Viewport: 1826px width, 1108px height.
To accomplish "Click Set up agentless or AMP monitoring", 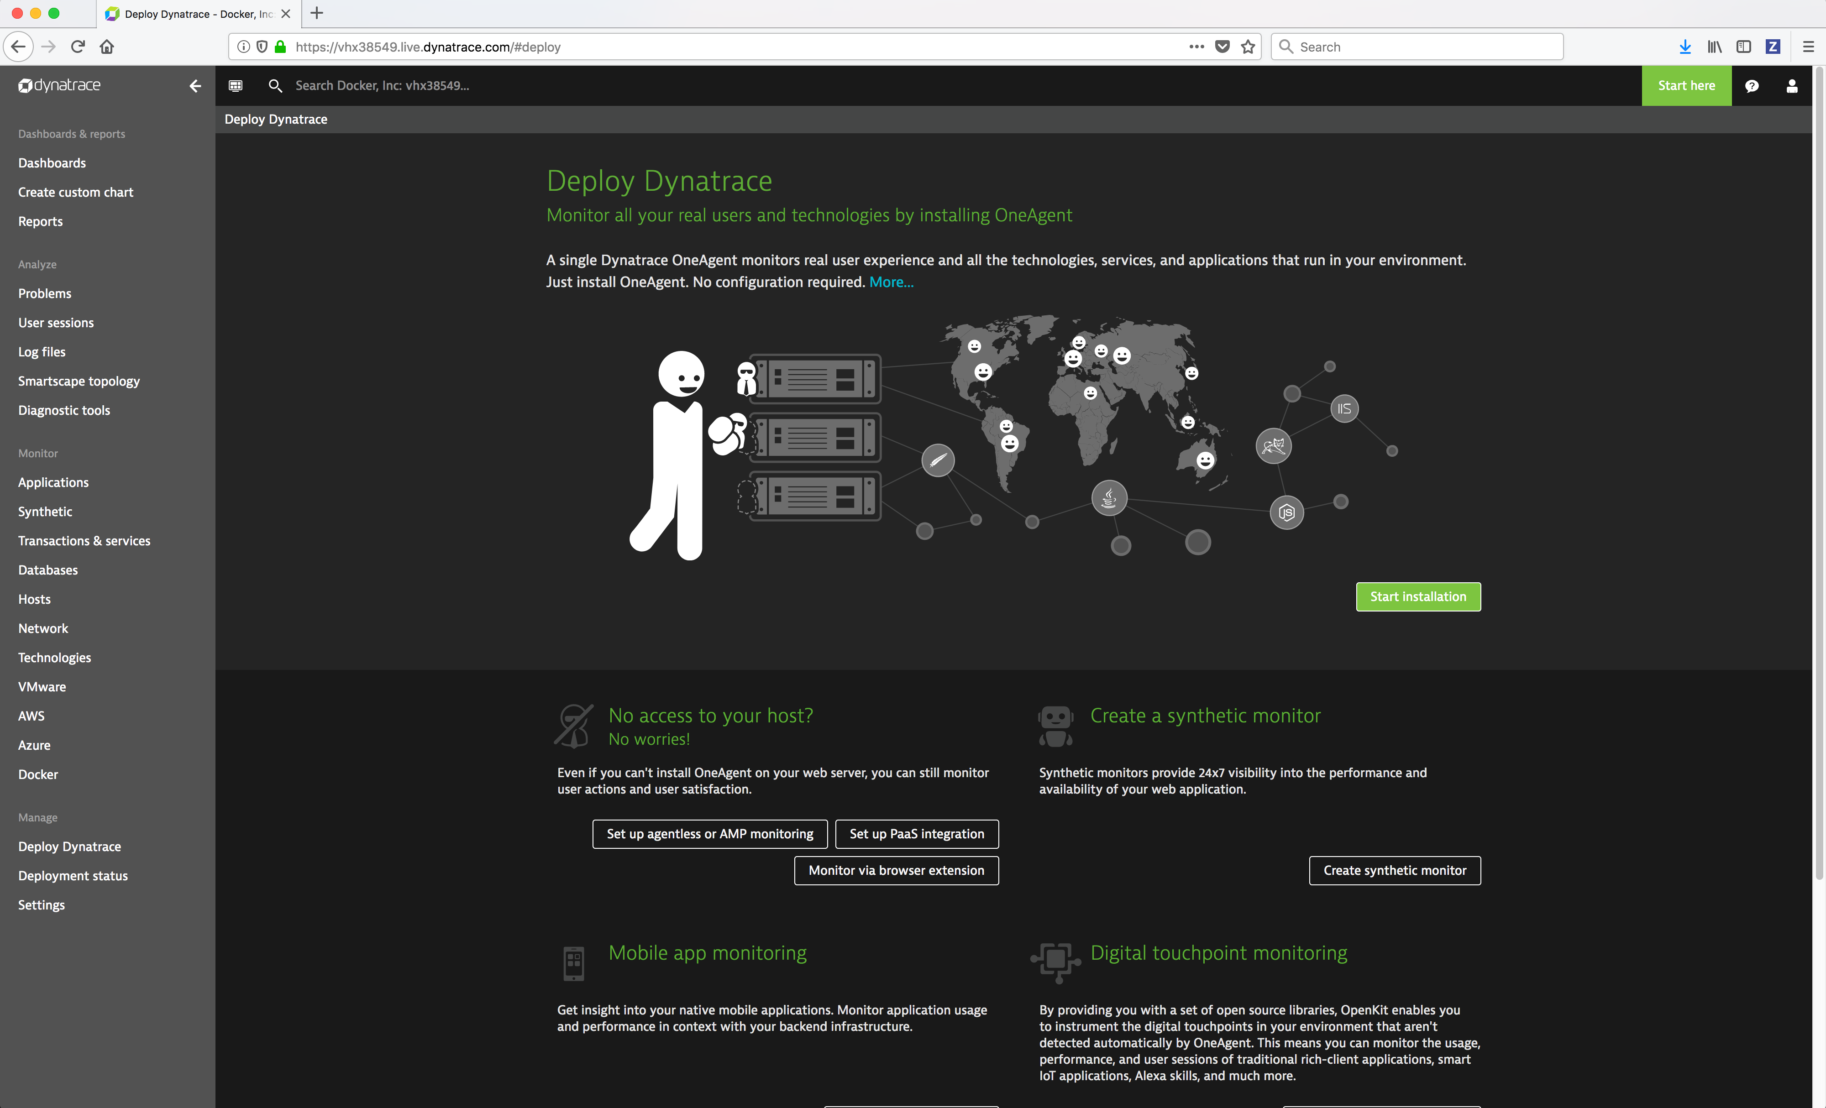I will (709, 834).
